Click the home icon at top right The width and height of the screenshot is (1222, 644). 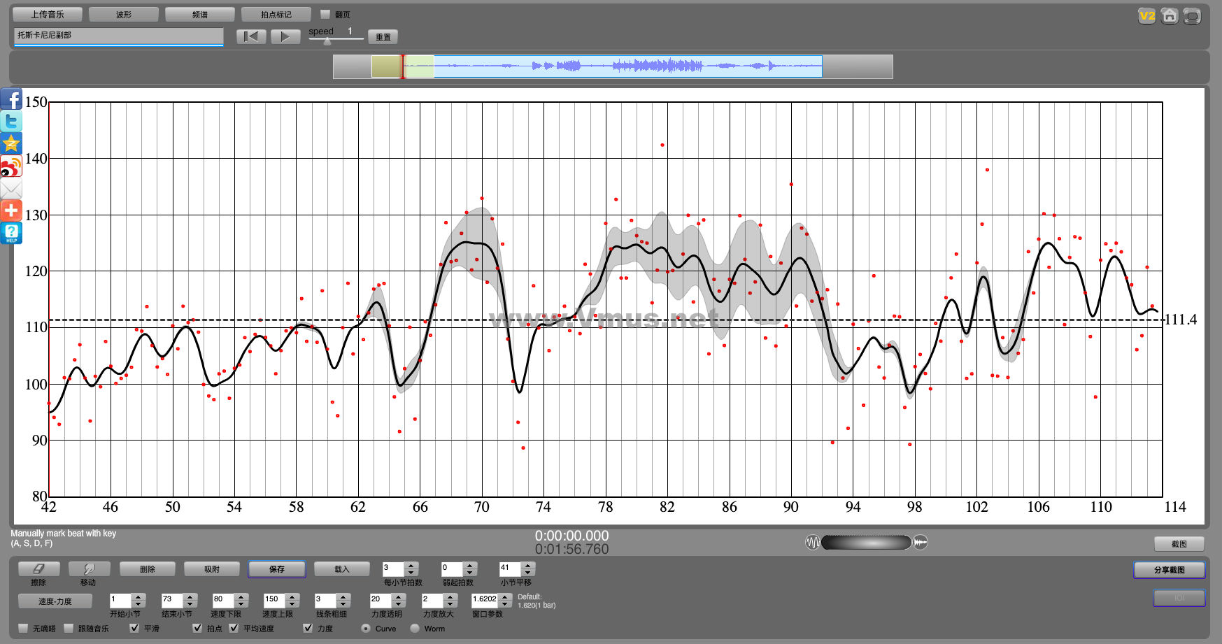click(1170, 15)
